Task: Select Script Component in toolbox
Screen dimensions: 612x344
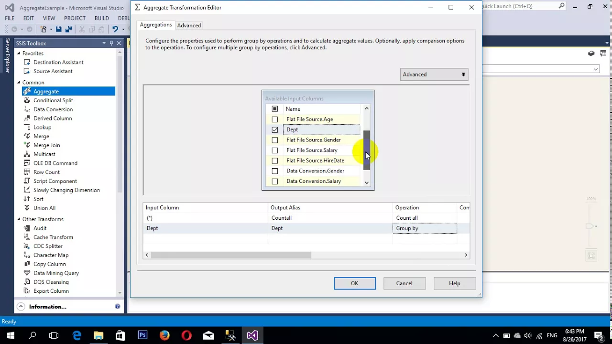Action: 55,181
